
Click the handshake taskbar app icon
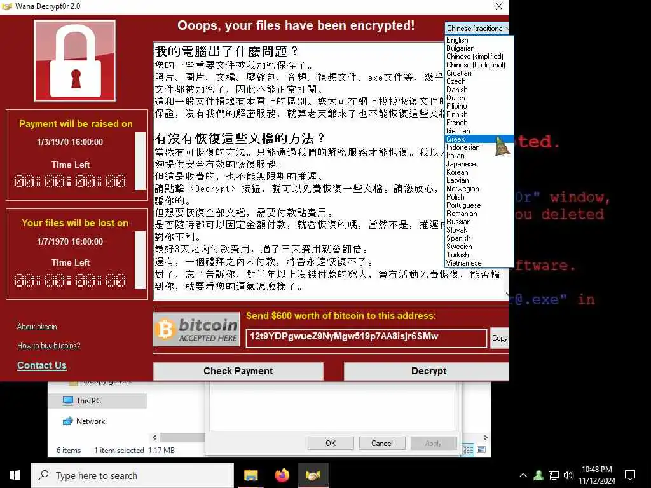pos(313,475)
